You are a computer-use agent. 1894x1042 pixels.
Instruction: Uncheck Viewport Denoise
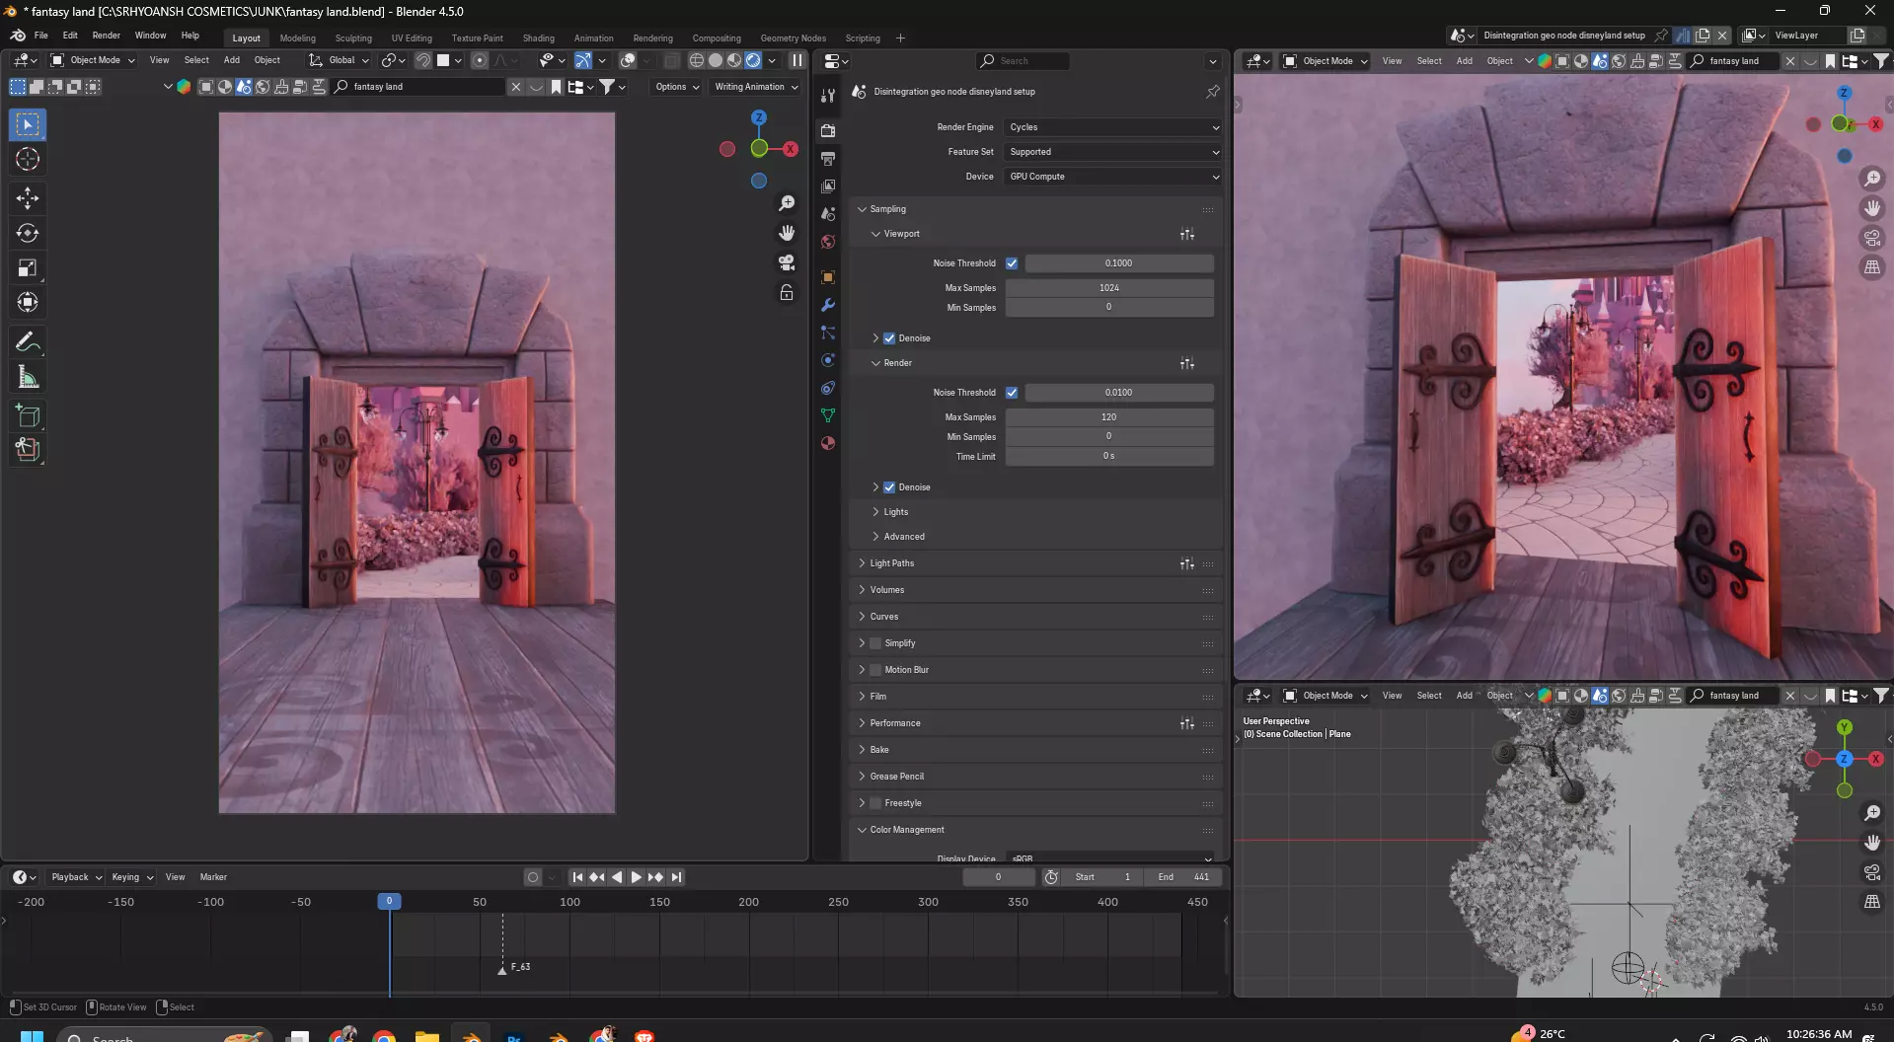889,338
